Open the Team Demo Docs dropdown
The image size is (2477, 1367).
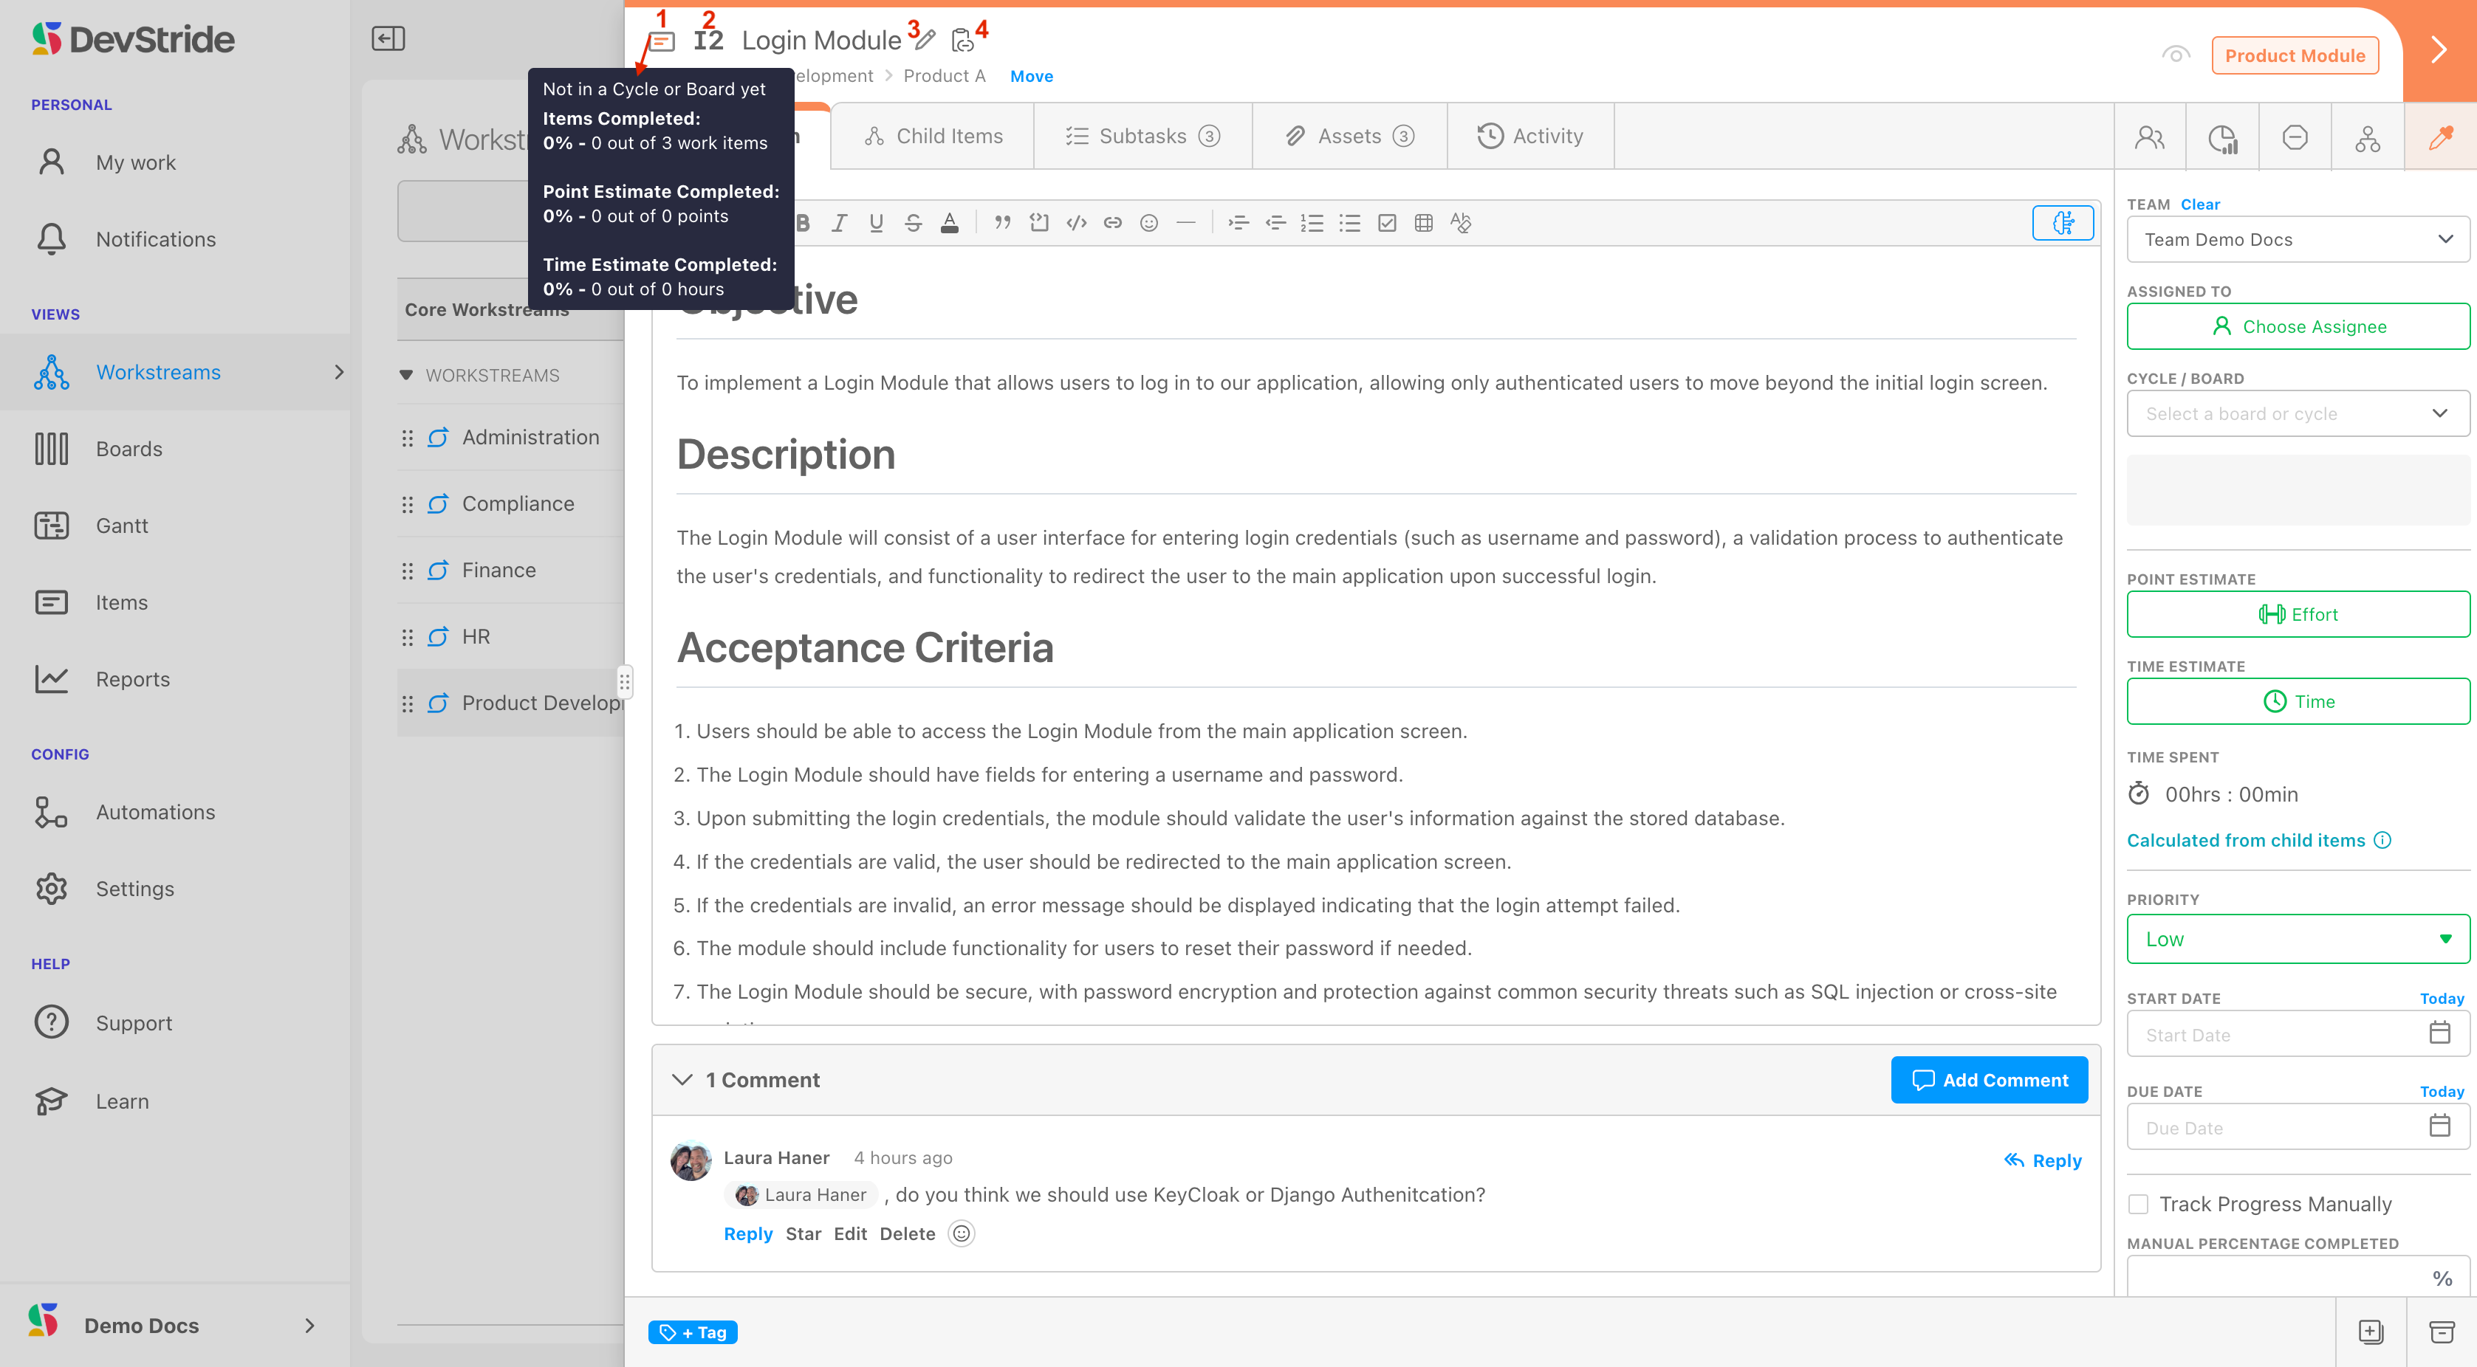coord(2298,239)
